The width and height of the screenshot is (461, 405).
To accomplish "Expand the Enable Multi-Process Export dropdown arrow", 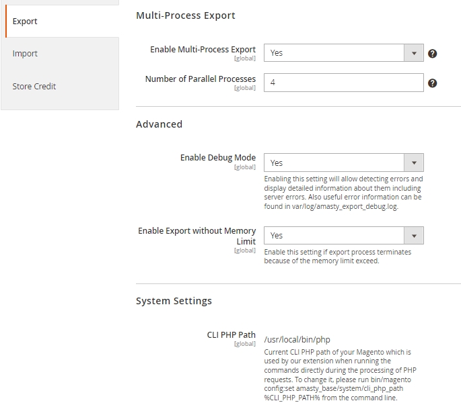I will (414, 53).
